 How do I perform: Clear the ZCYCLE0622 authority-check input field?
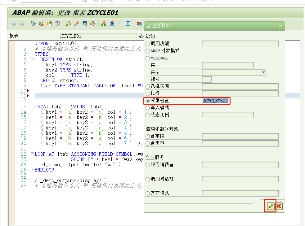(x=215, y=101)
